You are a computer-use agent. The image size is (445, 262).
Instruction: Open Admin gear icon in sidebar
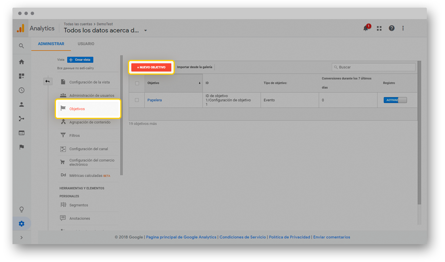22,224
